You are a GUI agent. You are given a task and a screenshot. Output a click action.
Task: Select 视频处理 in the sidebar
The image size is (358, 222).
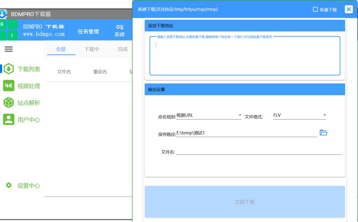(29, 86)
